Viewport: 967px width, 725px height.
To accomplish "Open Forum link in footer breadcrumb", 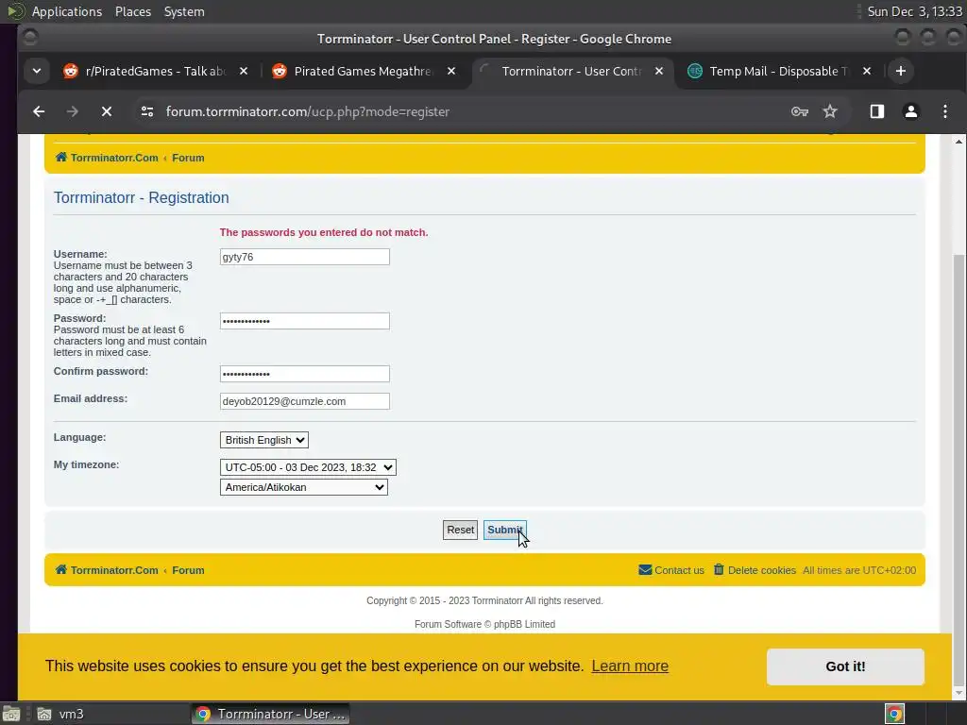I will pyautogui.click(x=188, y=570).
